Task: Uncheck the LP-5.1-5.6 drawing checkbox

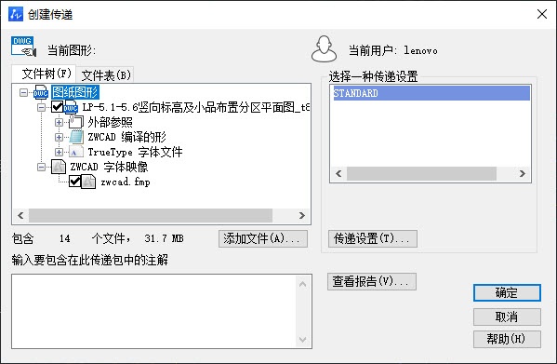Action: click(x=58, y=107)
